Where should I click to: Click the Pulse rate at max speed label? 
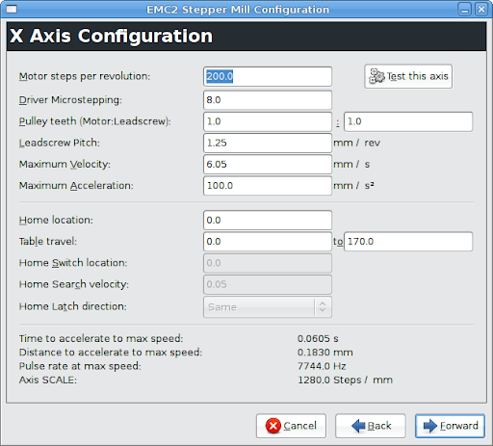click(80, 366)
